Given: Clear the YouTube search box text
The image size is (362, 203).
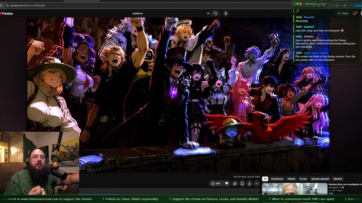Looking at the screenshot, I should click(x=208, y=13).
